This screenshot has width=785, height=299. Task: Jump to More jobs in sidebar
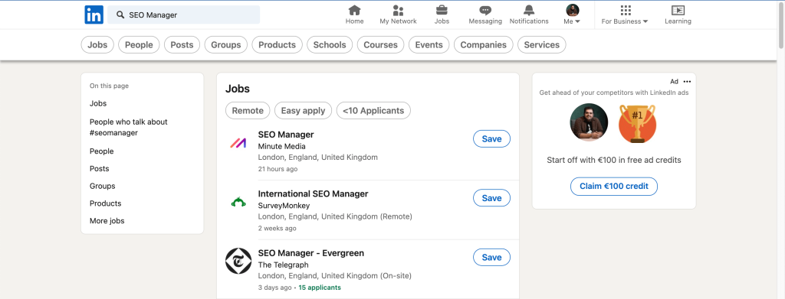click(x=107, y=221)
